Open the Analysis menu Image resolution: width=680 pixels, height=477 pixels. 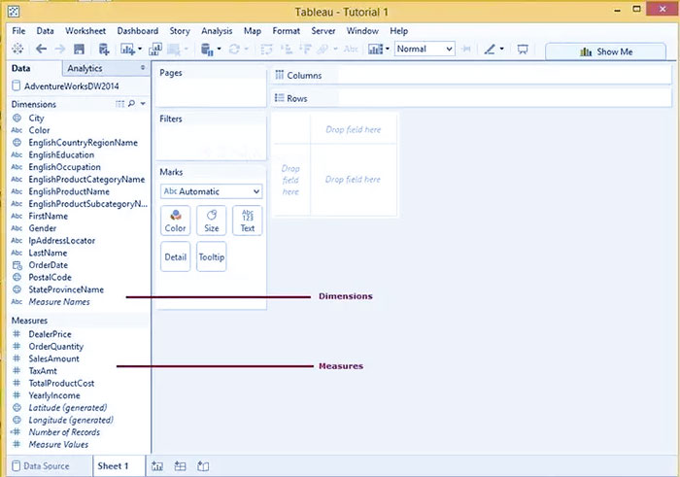[217, 31]
